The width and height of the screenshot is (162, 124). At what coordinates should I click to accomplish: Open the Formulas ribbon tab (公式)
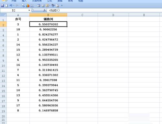(x=50, y=1)
